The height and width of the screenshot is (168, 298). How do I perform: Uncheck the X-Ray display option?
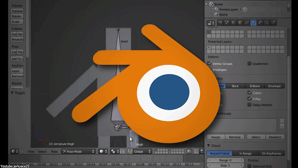point(250,98)
